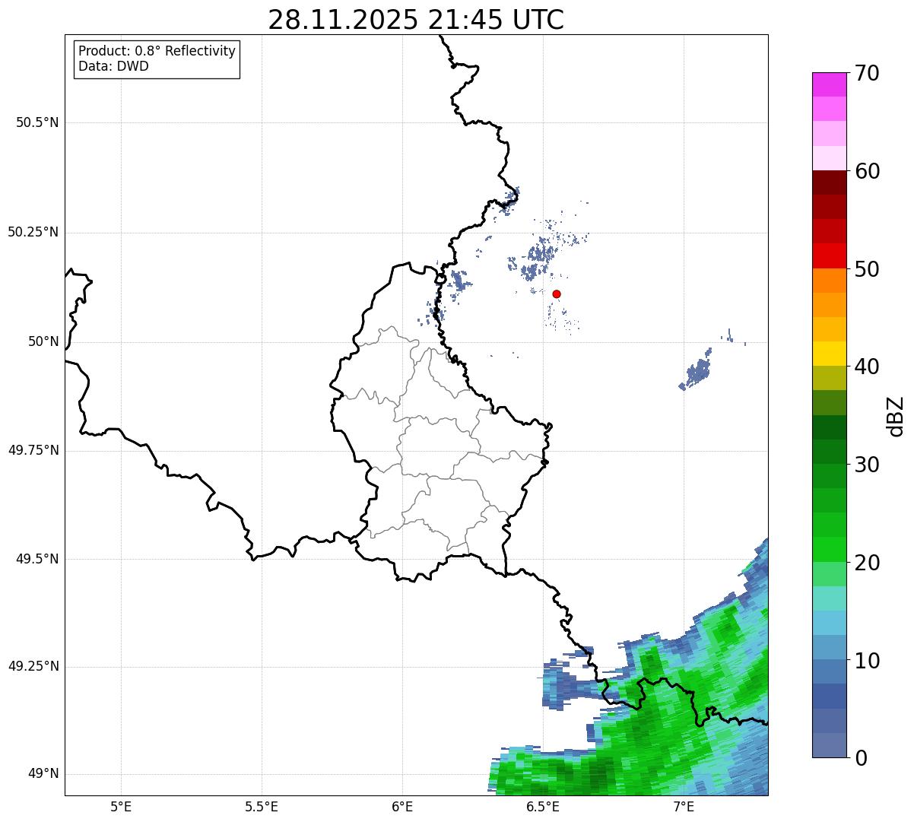Click the colorbar tick label 60
The image size is (914, 822).
tap(867, 171)
